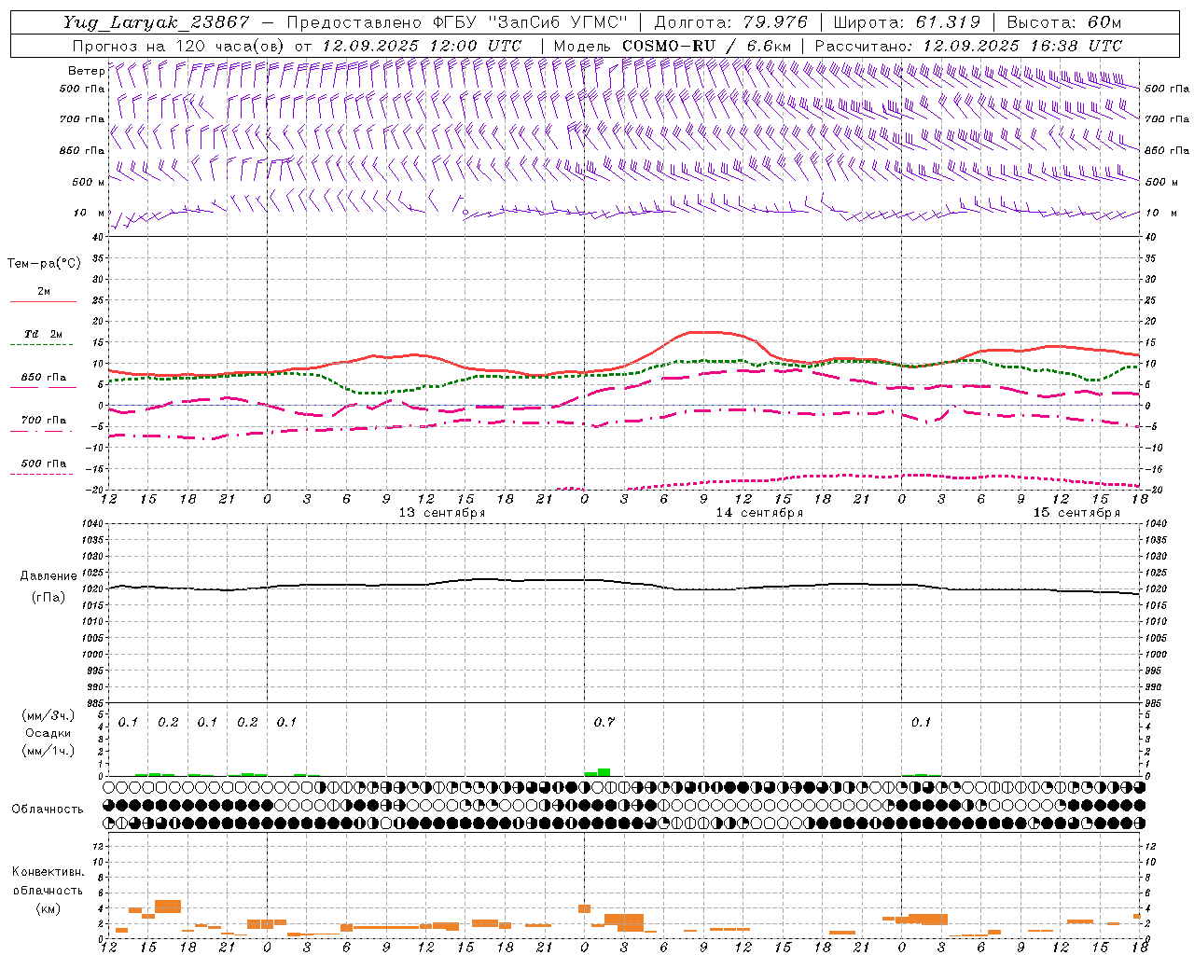
Task: Click the 500 м wind level label on left
Action: point(89,183)
